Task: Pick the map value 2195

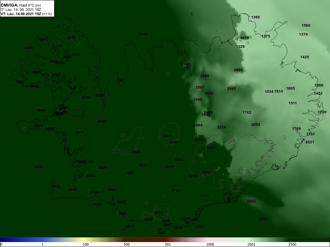Action: pyautogui.click(x=231, y=89)
